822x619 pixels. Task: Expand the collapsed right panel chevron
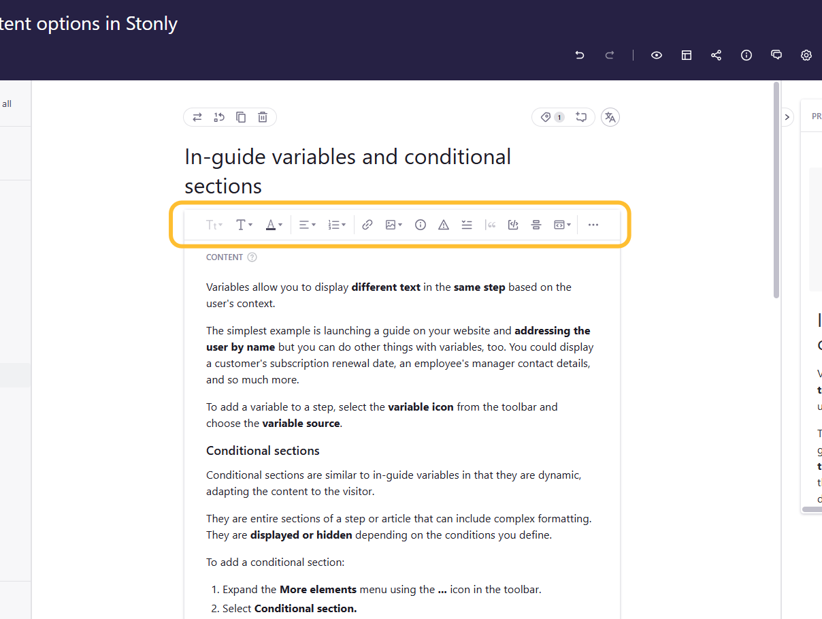[787, 116]
